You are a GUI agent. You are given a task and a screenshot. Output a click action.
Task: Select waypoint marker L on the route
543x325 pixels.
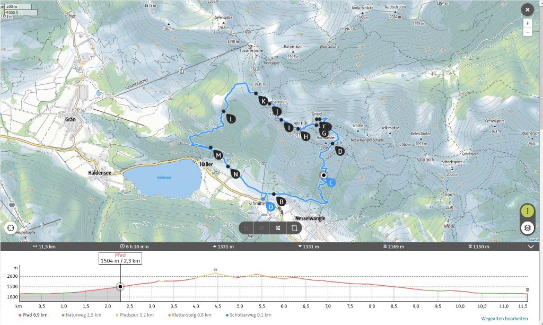(x=231, y=119)
